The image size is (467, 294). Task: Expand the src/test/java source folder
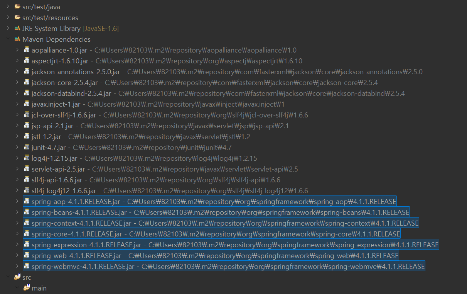[8, 7]
